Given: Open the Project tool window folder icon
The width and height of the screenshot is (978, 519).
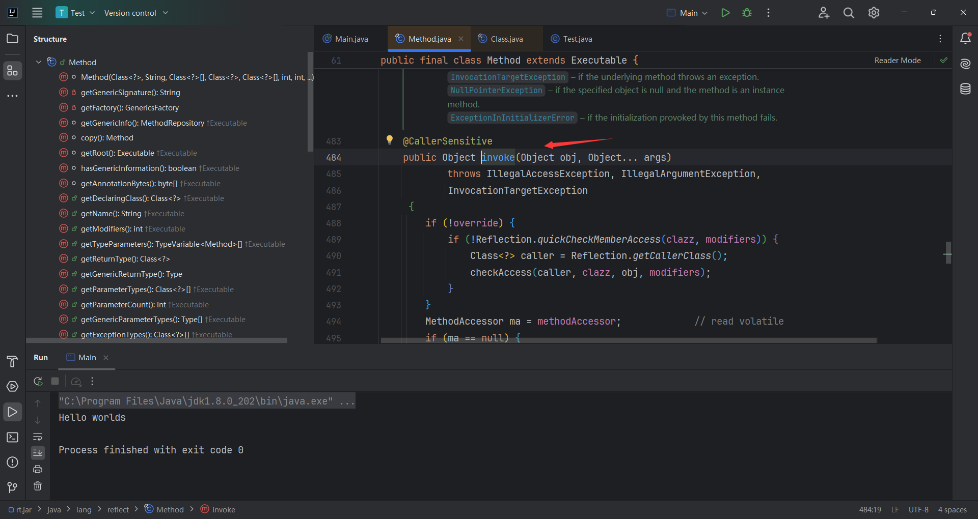Looking at the screenshot, I should pyautogui.click(x=12, y=39).
